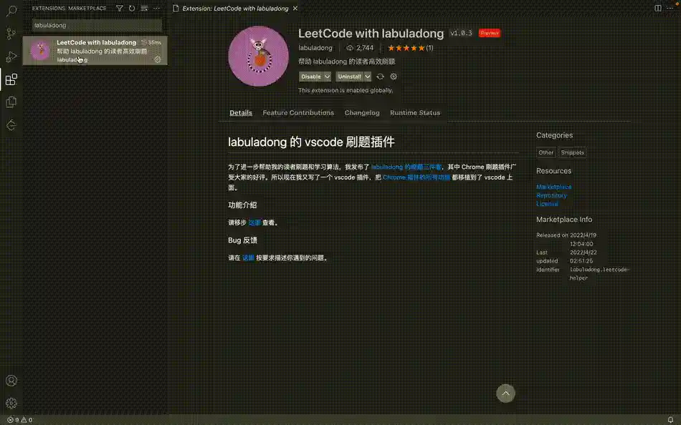
Task: Switch to Feature Contributions tab
Action: (298, 113)
